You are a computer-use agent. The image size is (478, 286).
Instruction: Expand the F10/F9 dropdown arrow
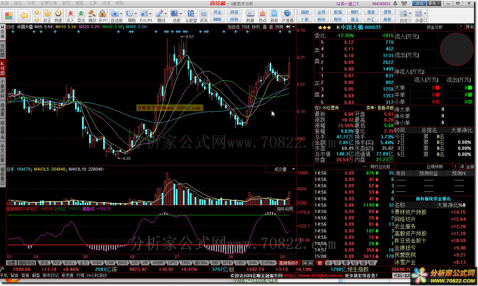150,14
